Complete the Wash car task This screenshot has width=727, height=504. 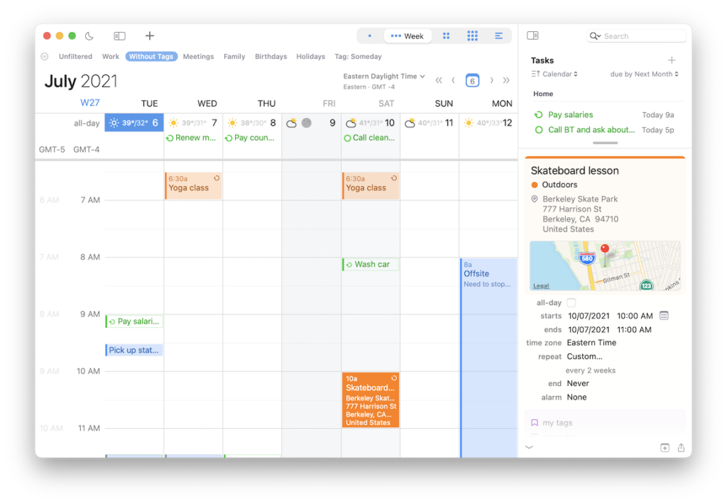[x=349, y=265]
